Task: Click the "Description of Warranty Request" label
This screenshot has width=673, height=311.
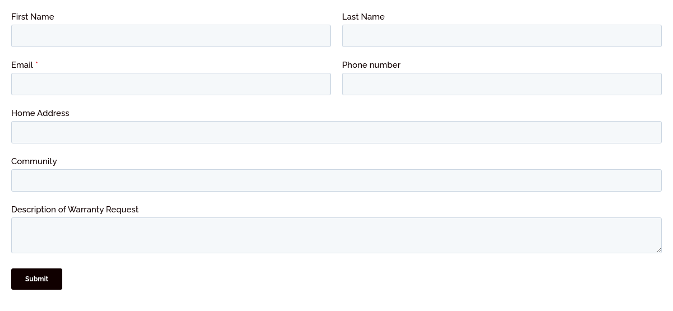Action: [75, 210]
